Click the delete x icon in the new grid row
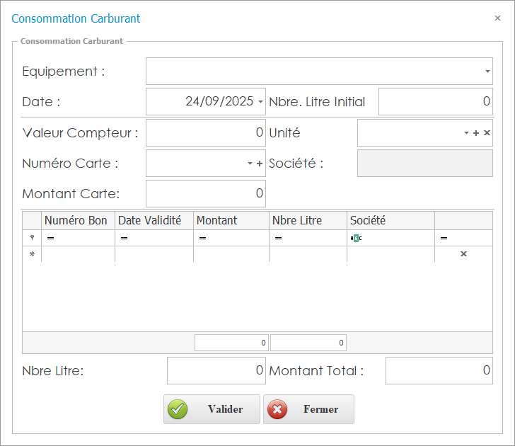This screenshot has height=446, width=515. (463, 253)
